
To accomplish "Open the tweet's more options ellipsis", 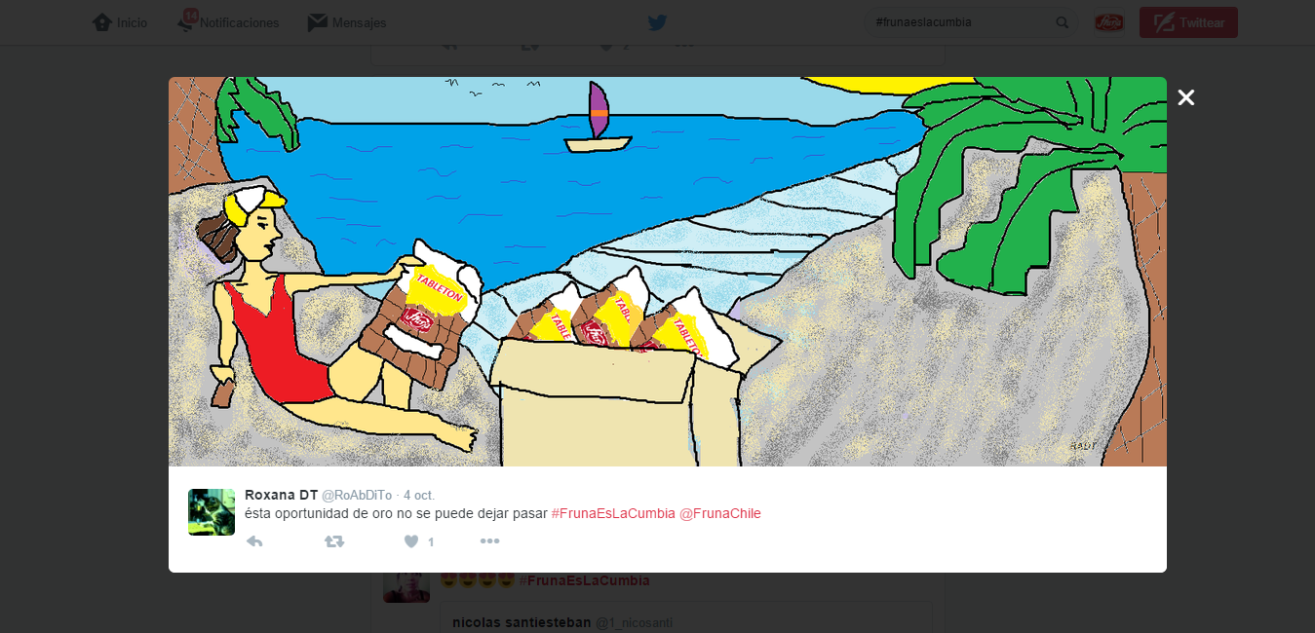I will [x=489, y=541].
